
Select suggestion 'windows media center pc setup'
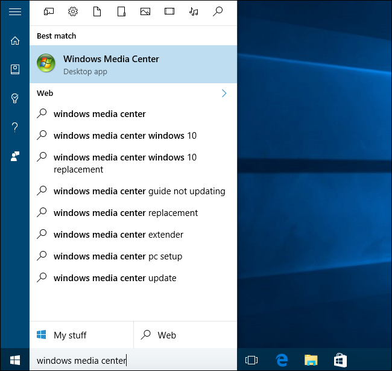133,256
